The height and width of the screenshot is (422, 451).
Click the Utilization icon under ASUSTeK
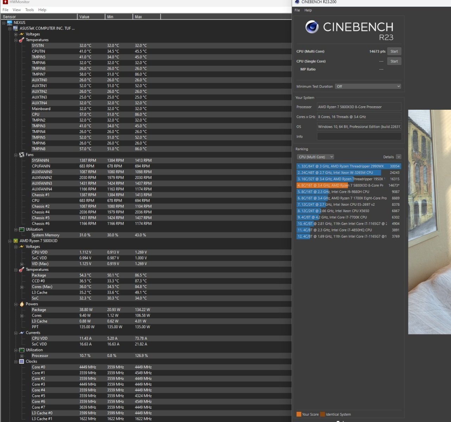pos(21,229)
